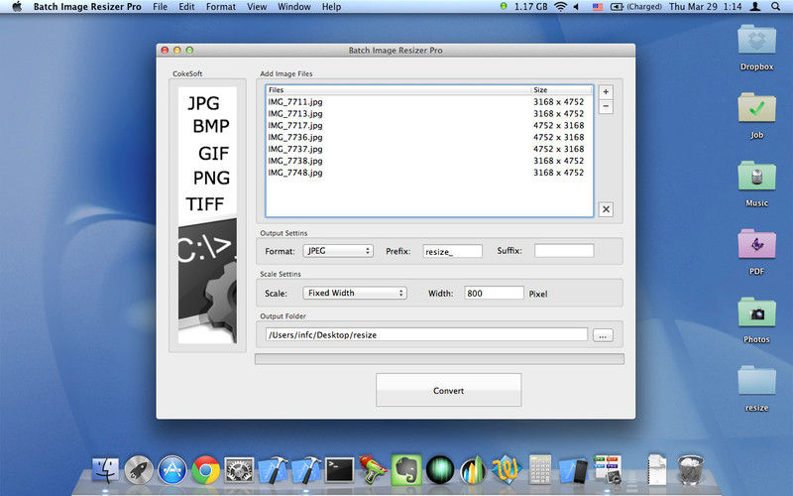Screen dimensions: 793x496
Task: Open the Scale dropdown showing Fixed Width
Action: (x=355, y=293)
